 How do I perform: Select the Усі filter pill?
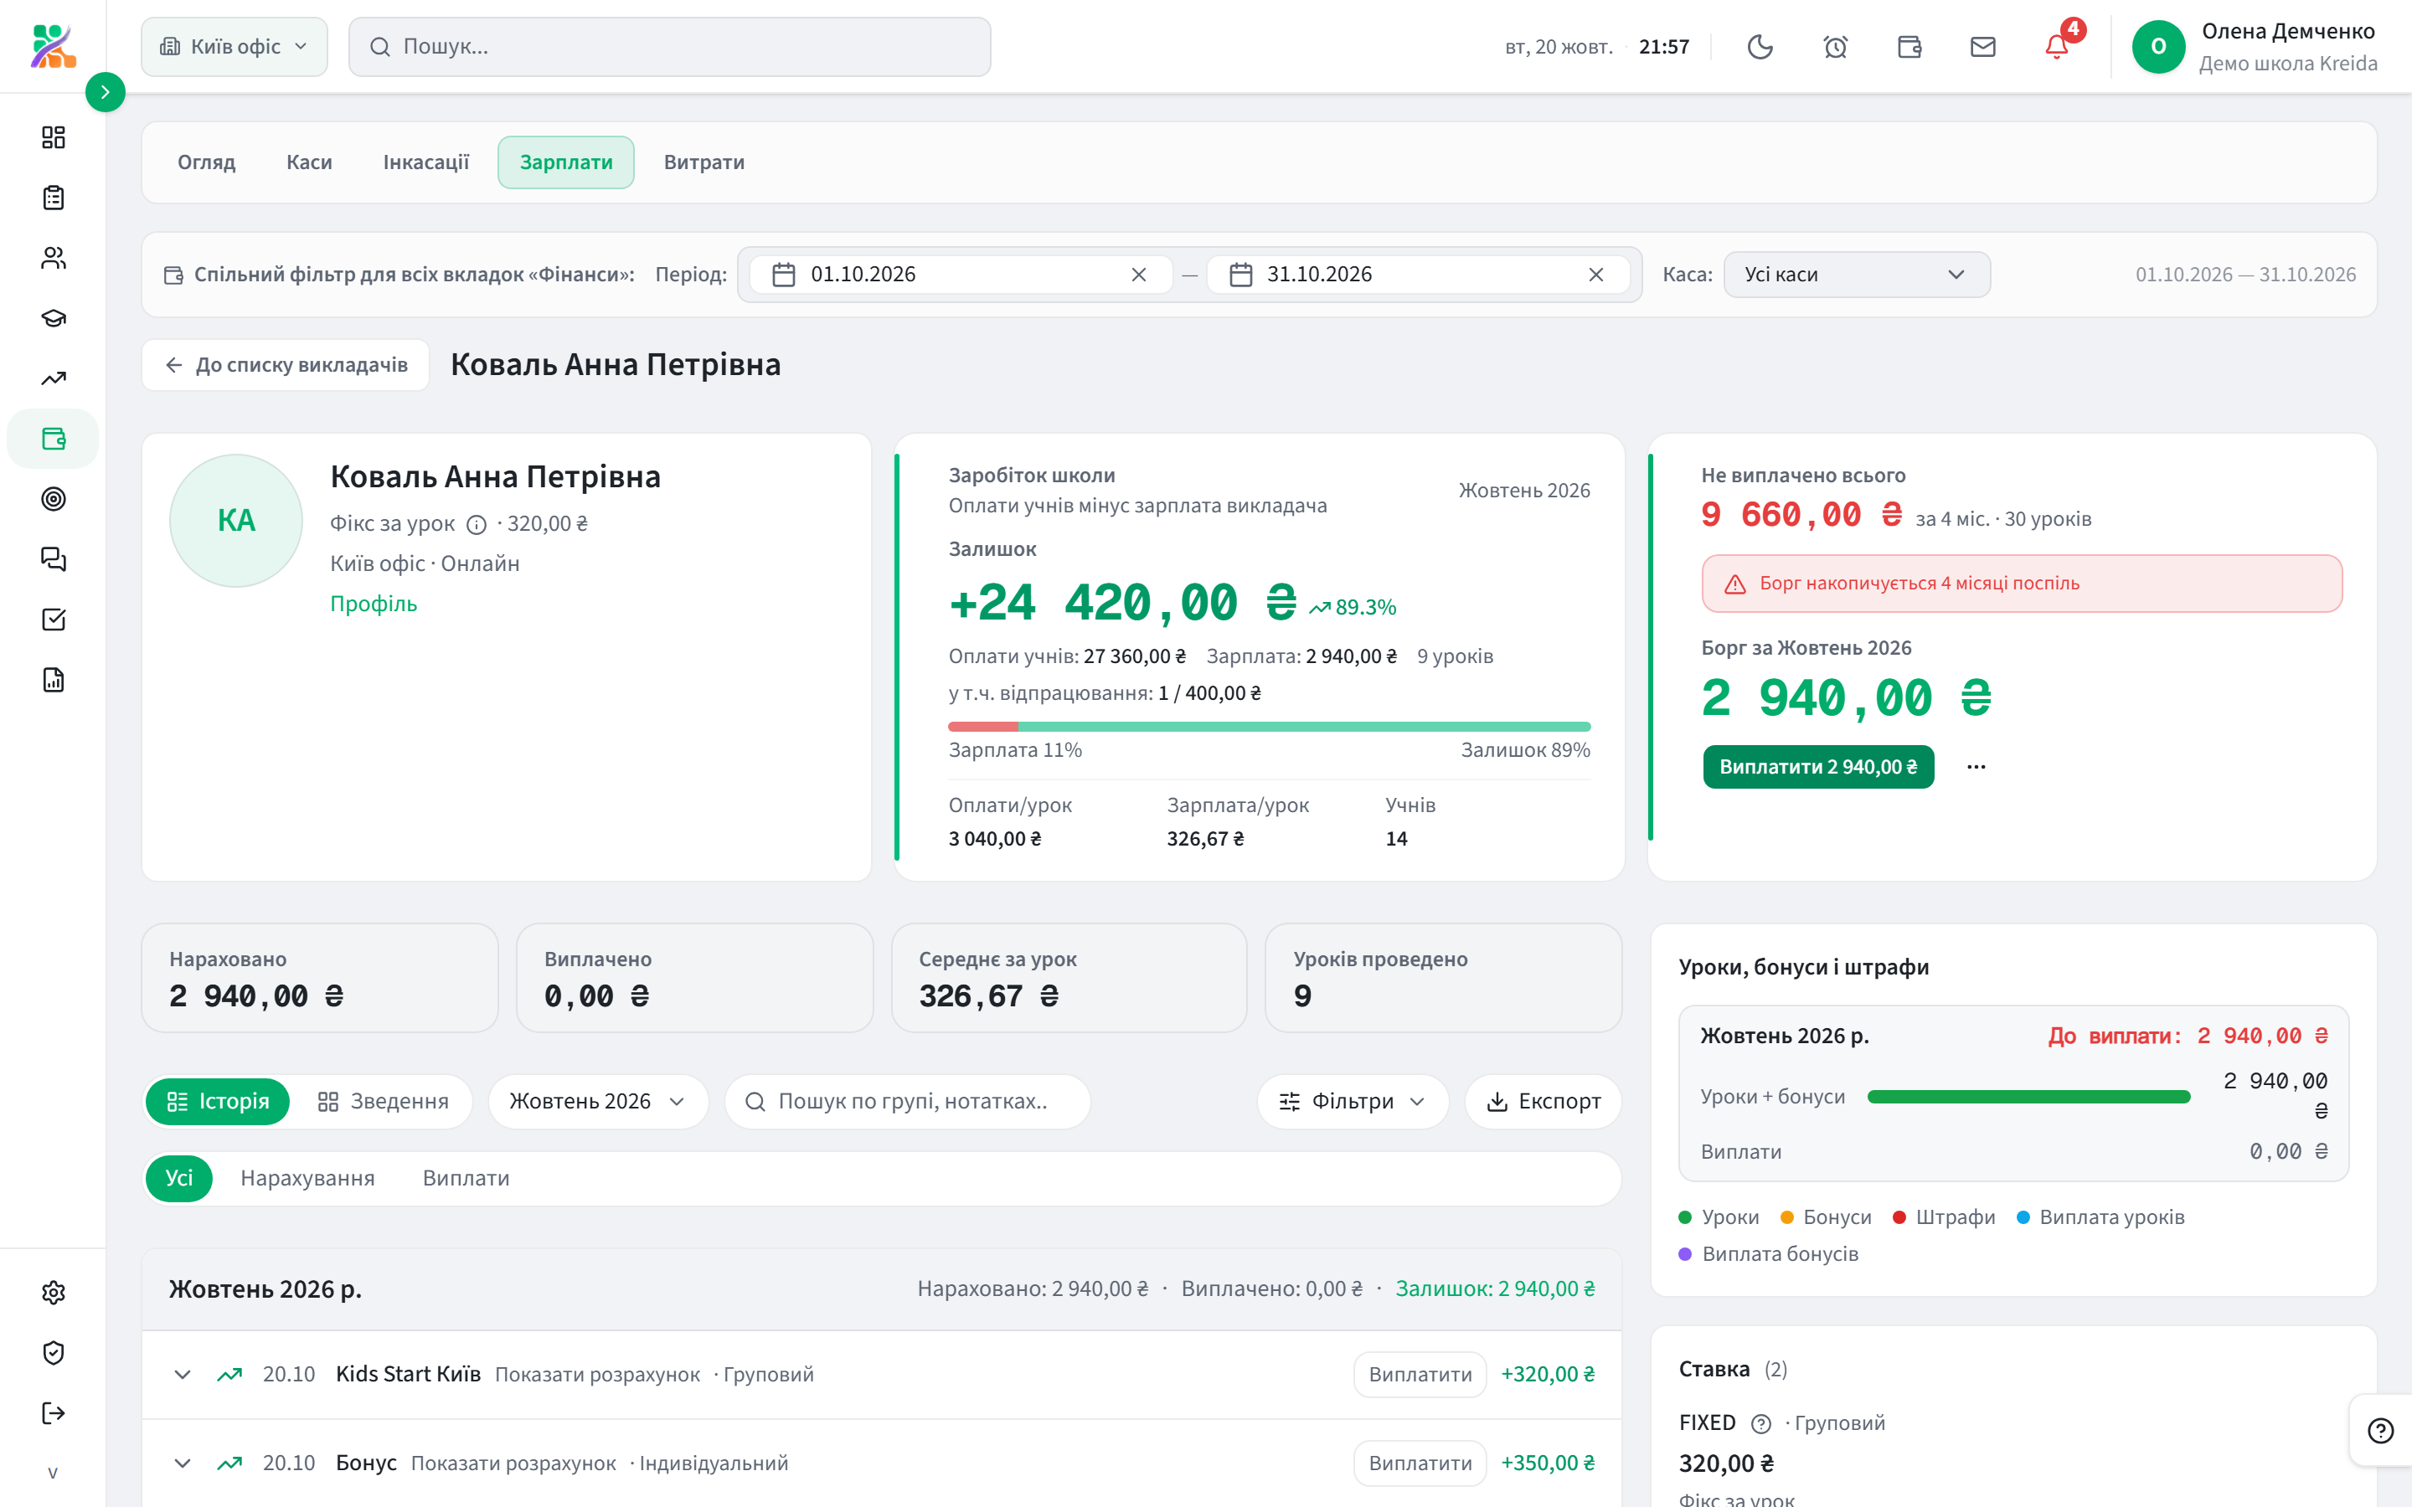click(x=179, y=1178)
